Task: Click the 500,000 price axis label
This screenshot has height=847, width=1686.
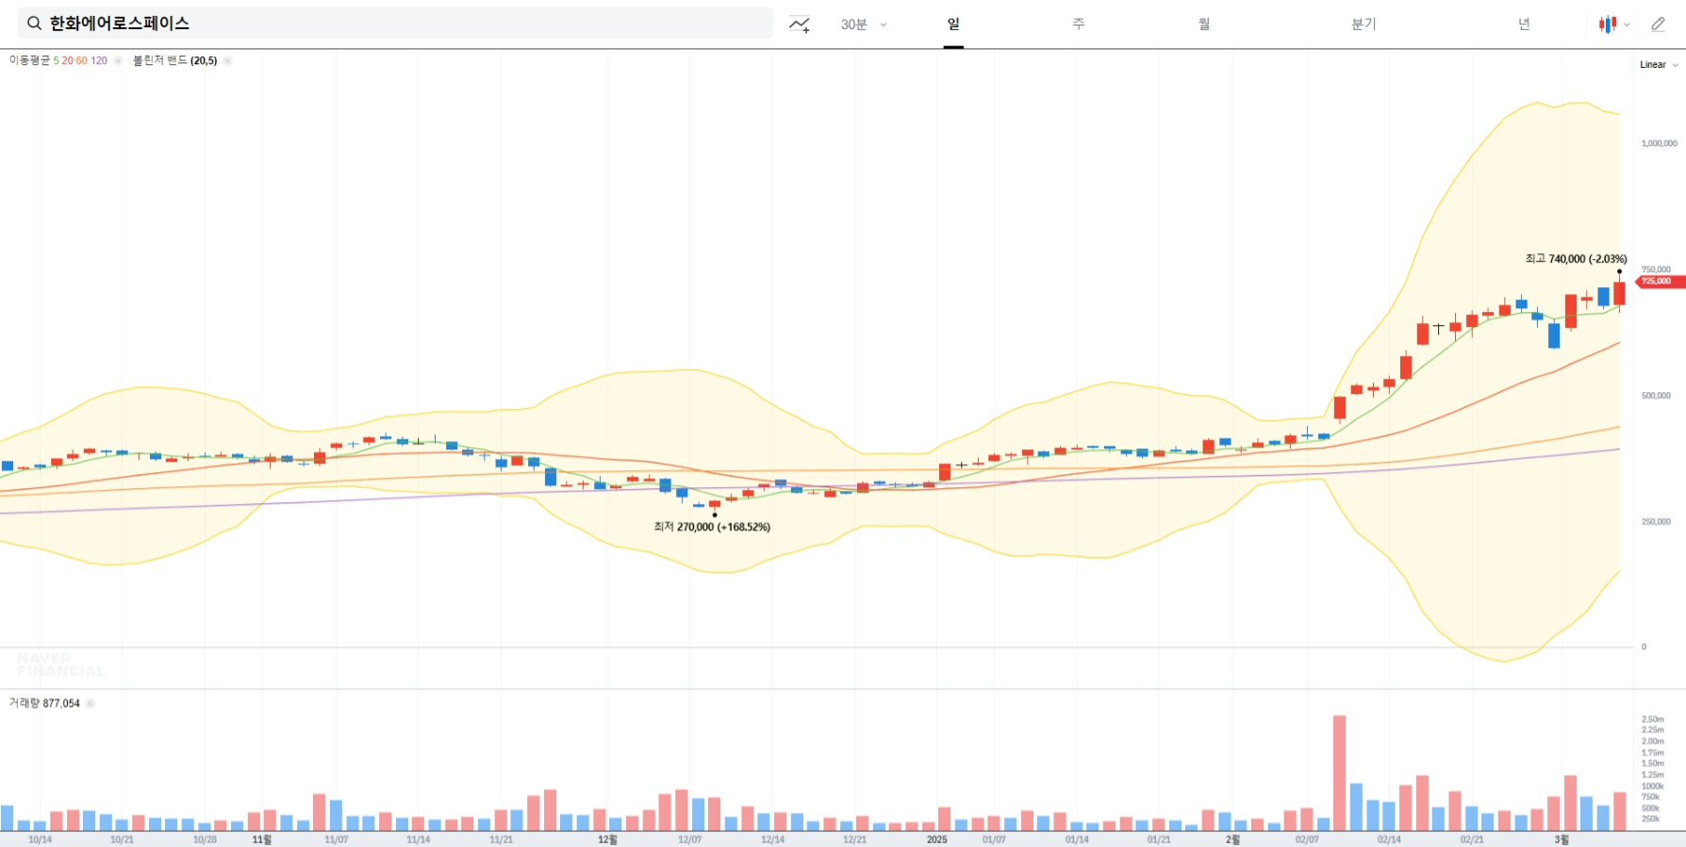Action: coord(1656,396)
